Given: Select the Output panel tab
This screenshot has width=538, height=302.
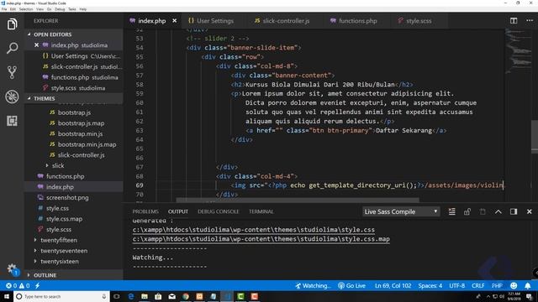Looking at the screenshot, I should coord(177,211).
